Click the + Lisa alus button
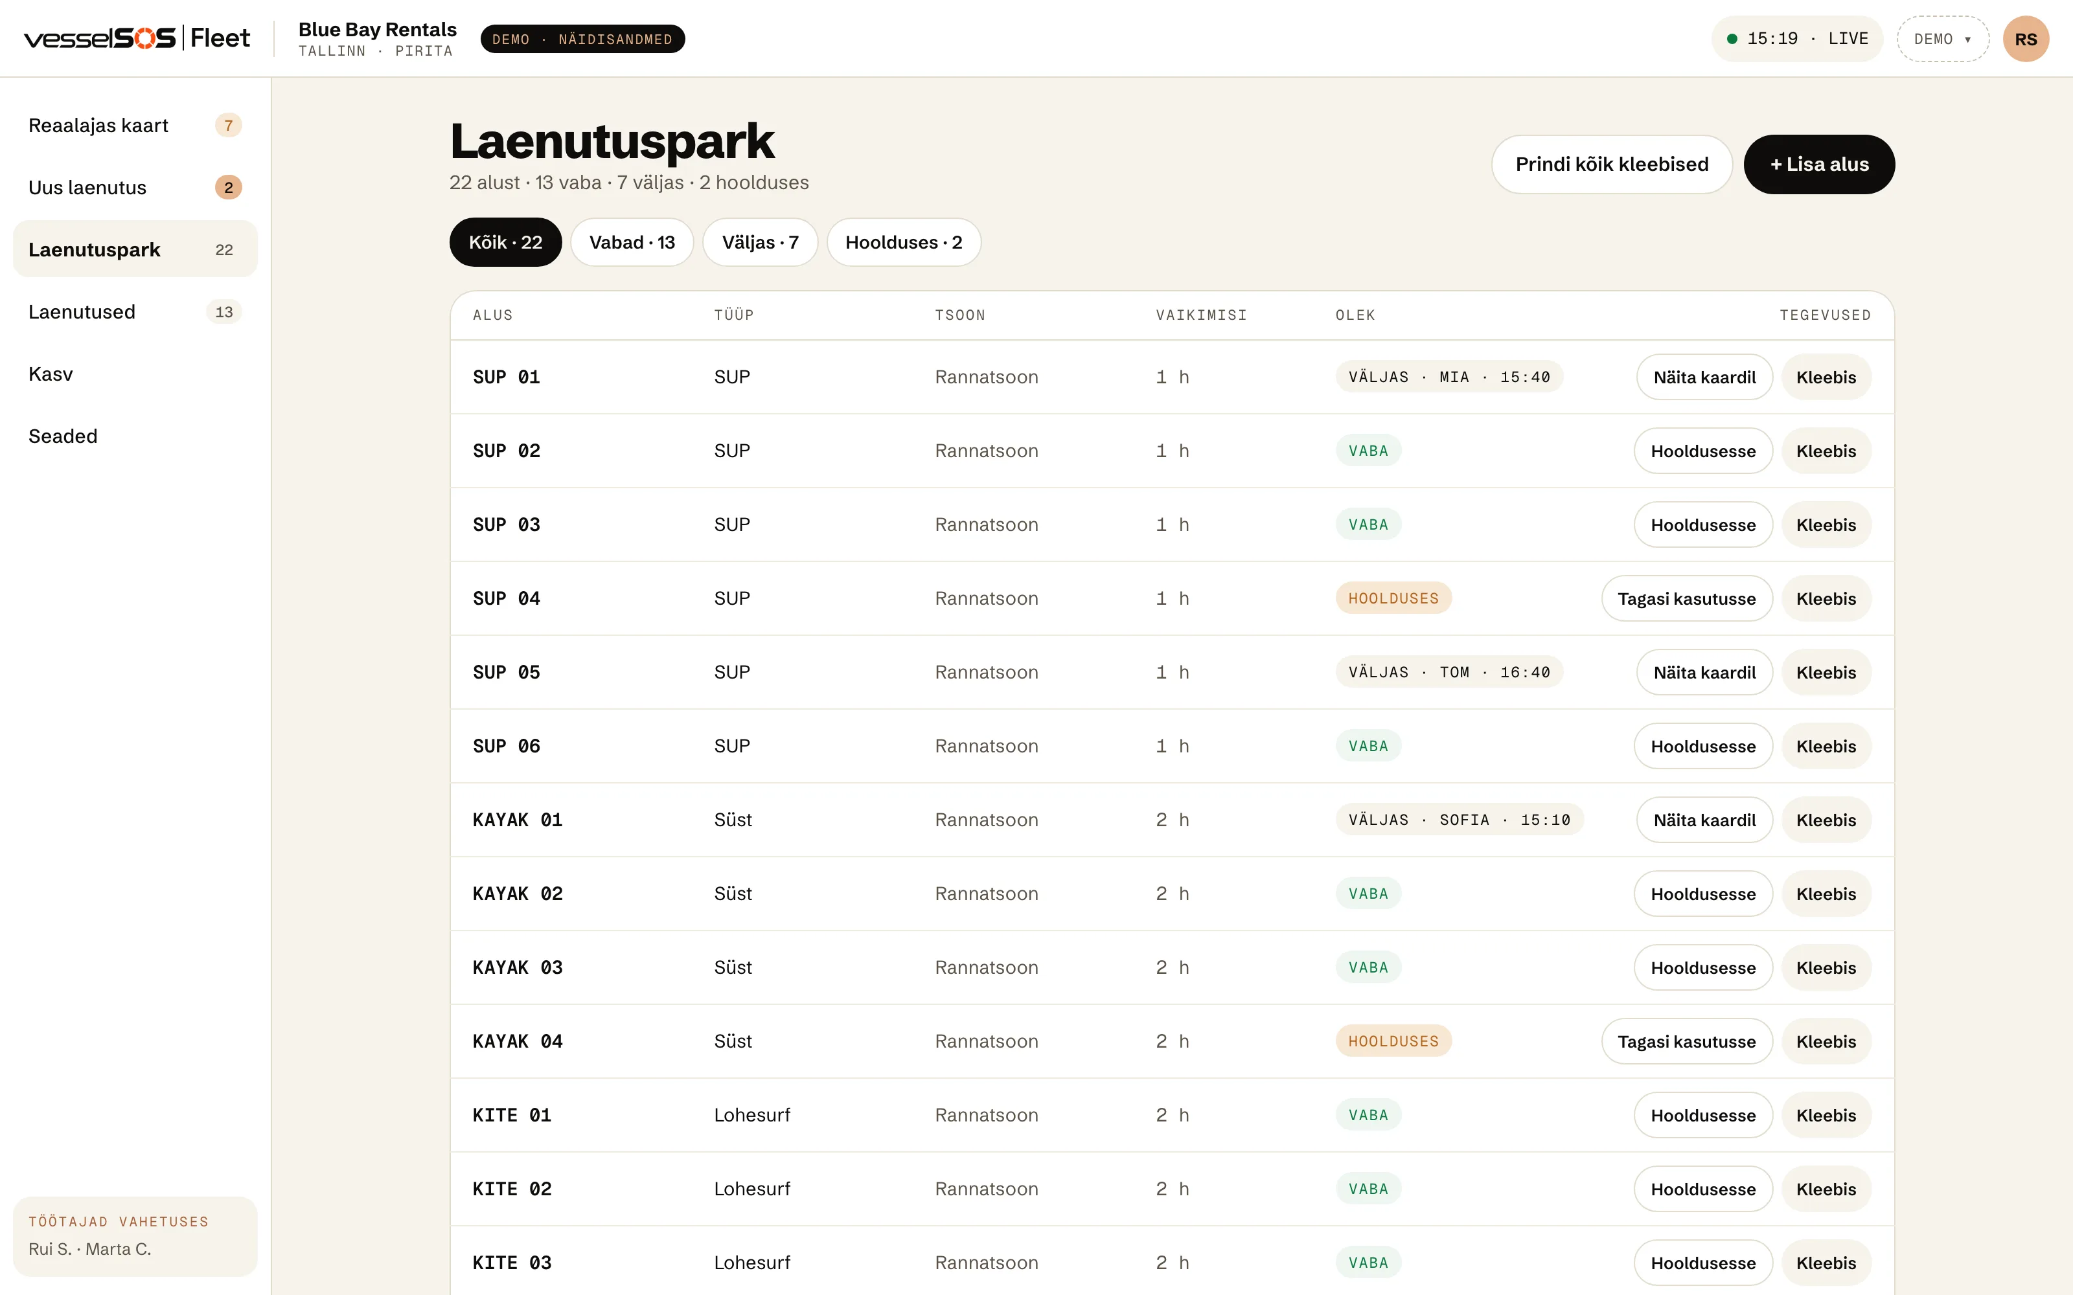This screenshot has height=1295, width=2073. pyautogui.click(x=1818, y=164)
